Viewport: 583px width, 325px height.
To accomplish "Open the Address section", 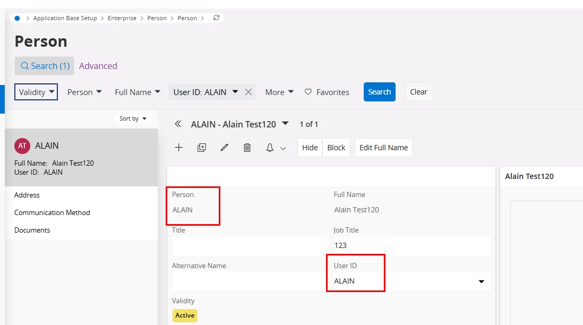I will pos(27,195).
